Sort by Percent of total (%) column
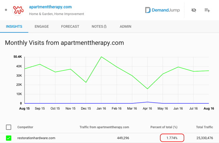The width and height of the screenshot is (219, 143). pos(164,127)
